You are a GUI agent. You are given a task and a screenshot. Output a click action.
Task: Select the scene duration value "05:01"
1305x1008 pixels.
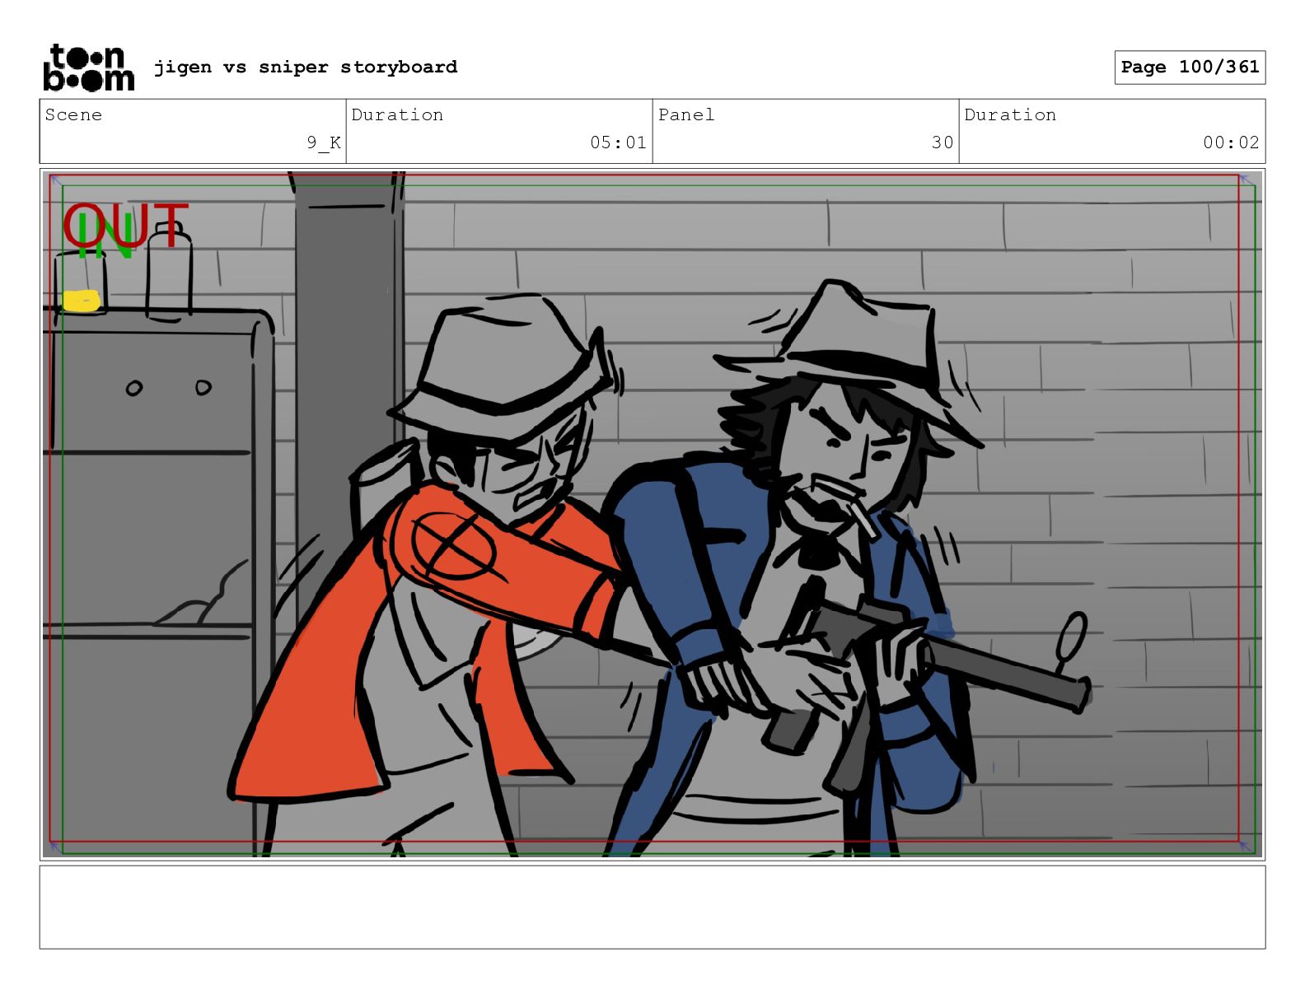coord(618,142)
